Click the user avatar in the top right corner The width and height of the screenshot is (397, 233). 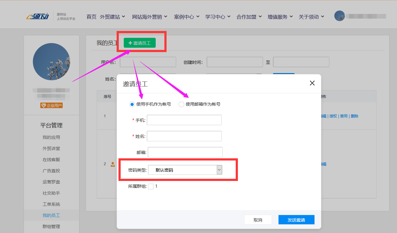point(340,15)
